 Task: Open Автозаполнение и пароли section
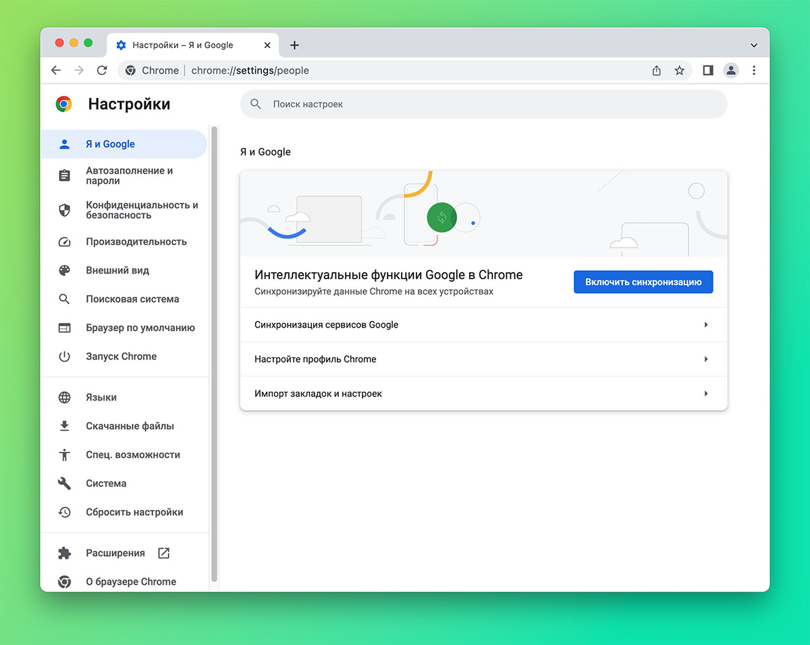click(124, 176)
